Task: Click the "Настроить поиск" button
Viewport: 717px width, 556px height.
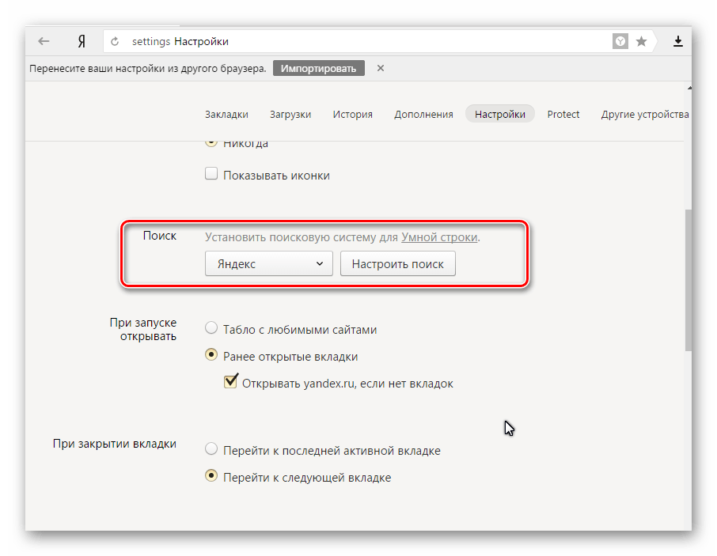Action: coord(397,264)
